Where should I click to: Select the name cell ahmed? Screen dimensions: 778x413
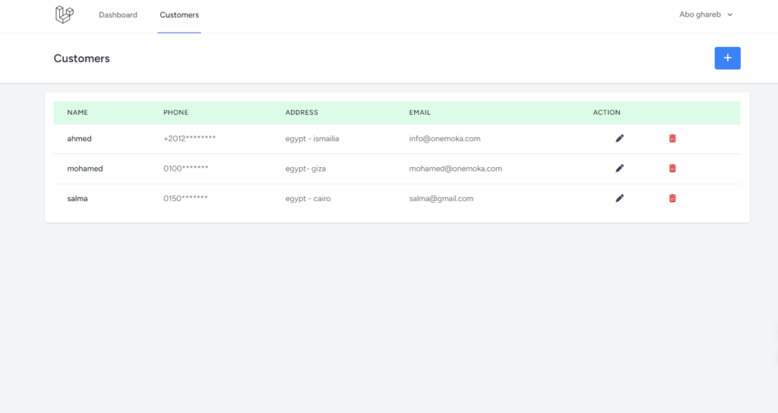(x=79, y=139)
